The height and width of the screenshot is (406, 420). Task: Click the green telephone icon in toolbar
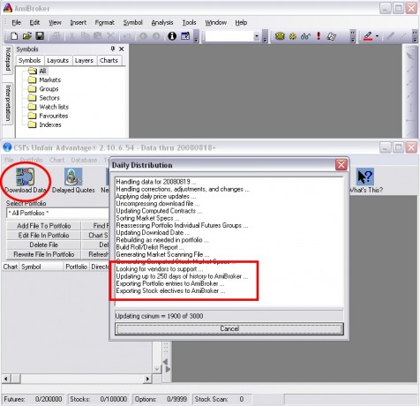[280, 36]
